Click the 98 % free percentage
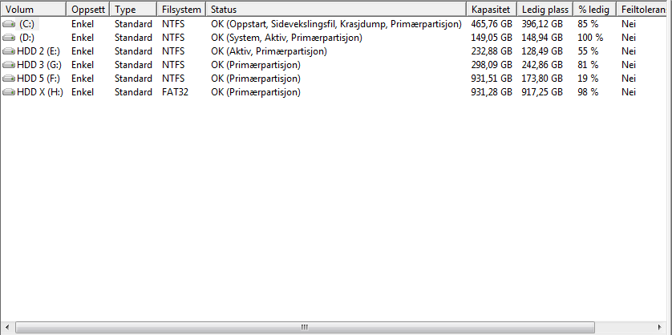This screenshot has height=335, width=672. click(x=588, y=92)
